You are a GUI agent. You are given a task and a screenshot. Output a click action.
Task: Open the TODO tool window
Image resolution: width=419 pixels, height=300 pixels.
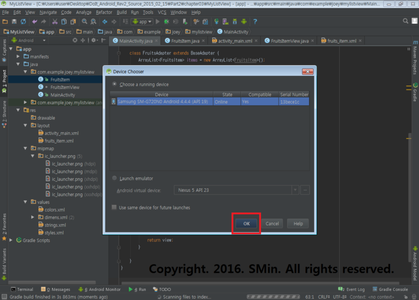click(162, 289)
